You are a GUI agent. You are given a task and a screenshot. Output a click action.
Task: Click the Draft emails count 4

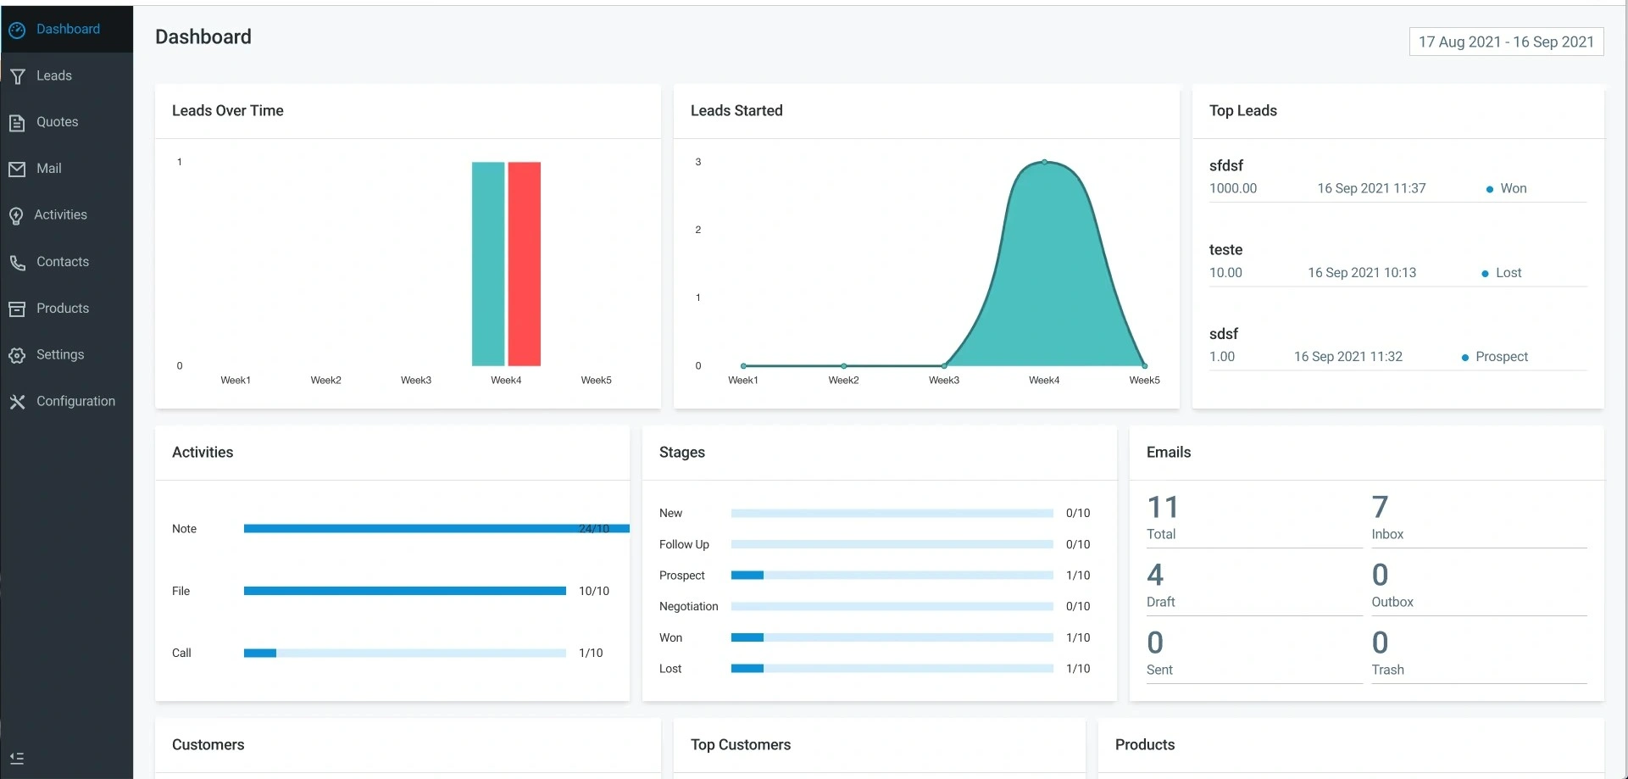(1155, 575)
